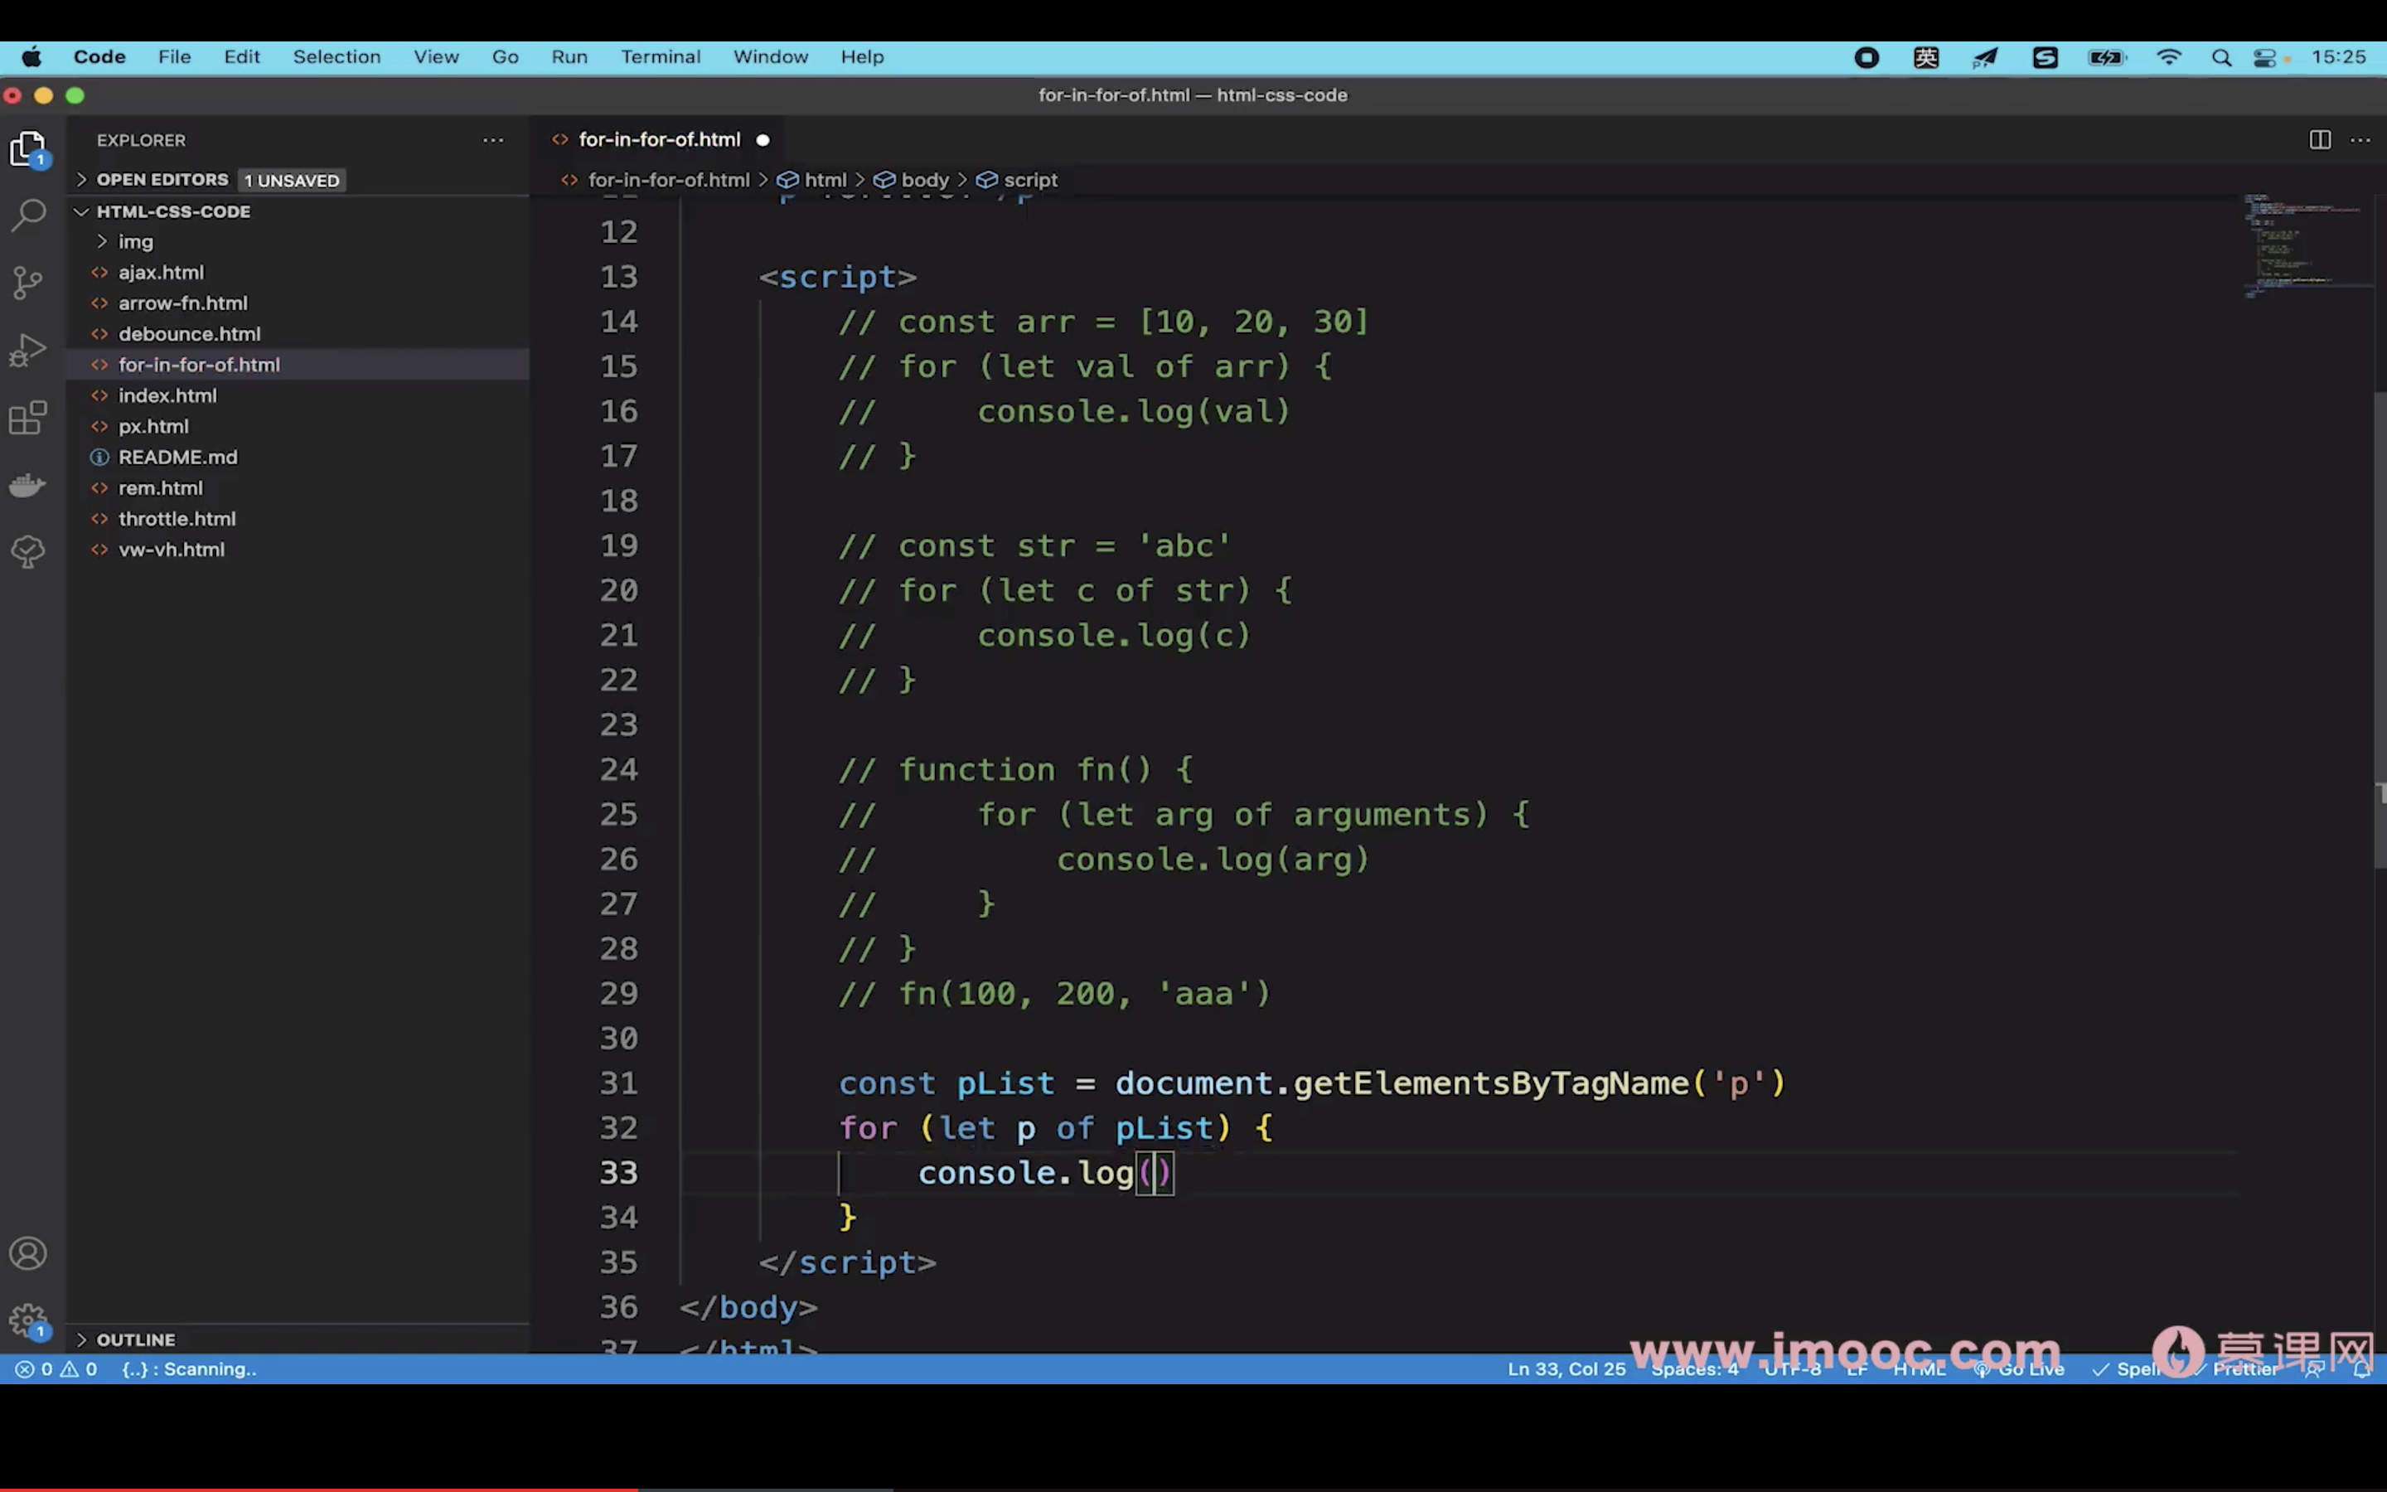Open the Run and Debug view
Image resolution: width=2387 pixels, height=1492 pixels.
29,349
